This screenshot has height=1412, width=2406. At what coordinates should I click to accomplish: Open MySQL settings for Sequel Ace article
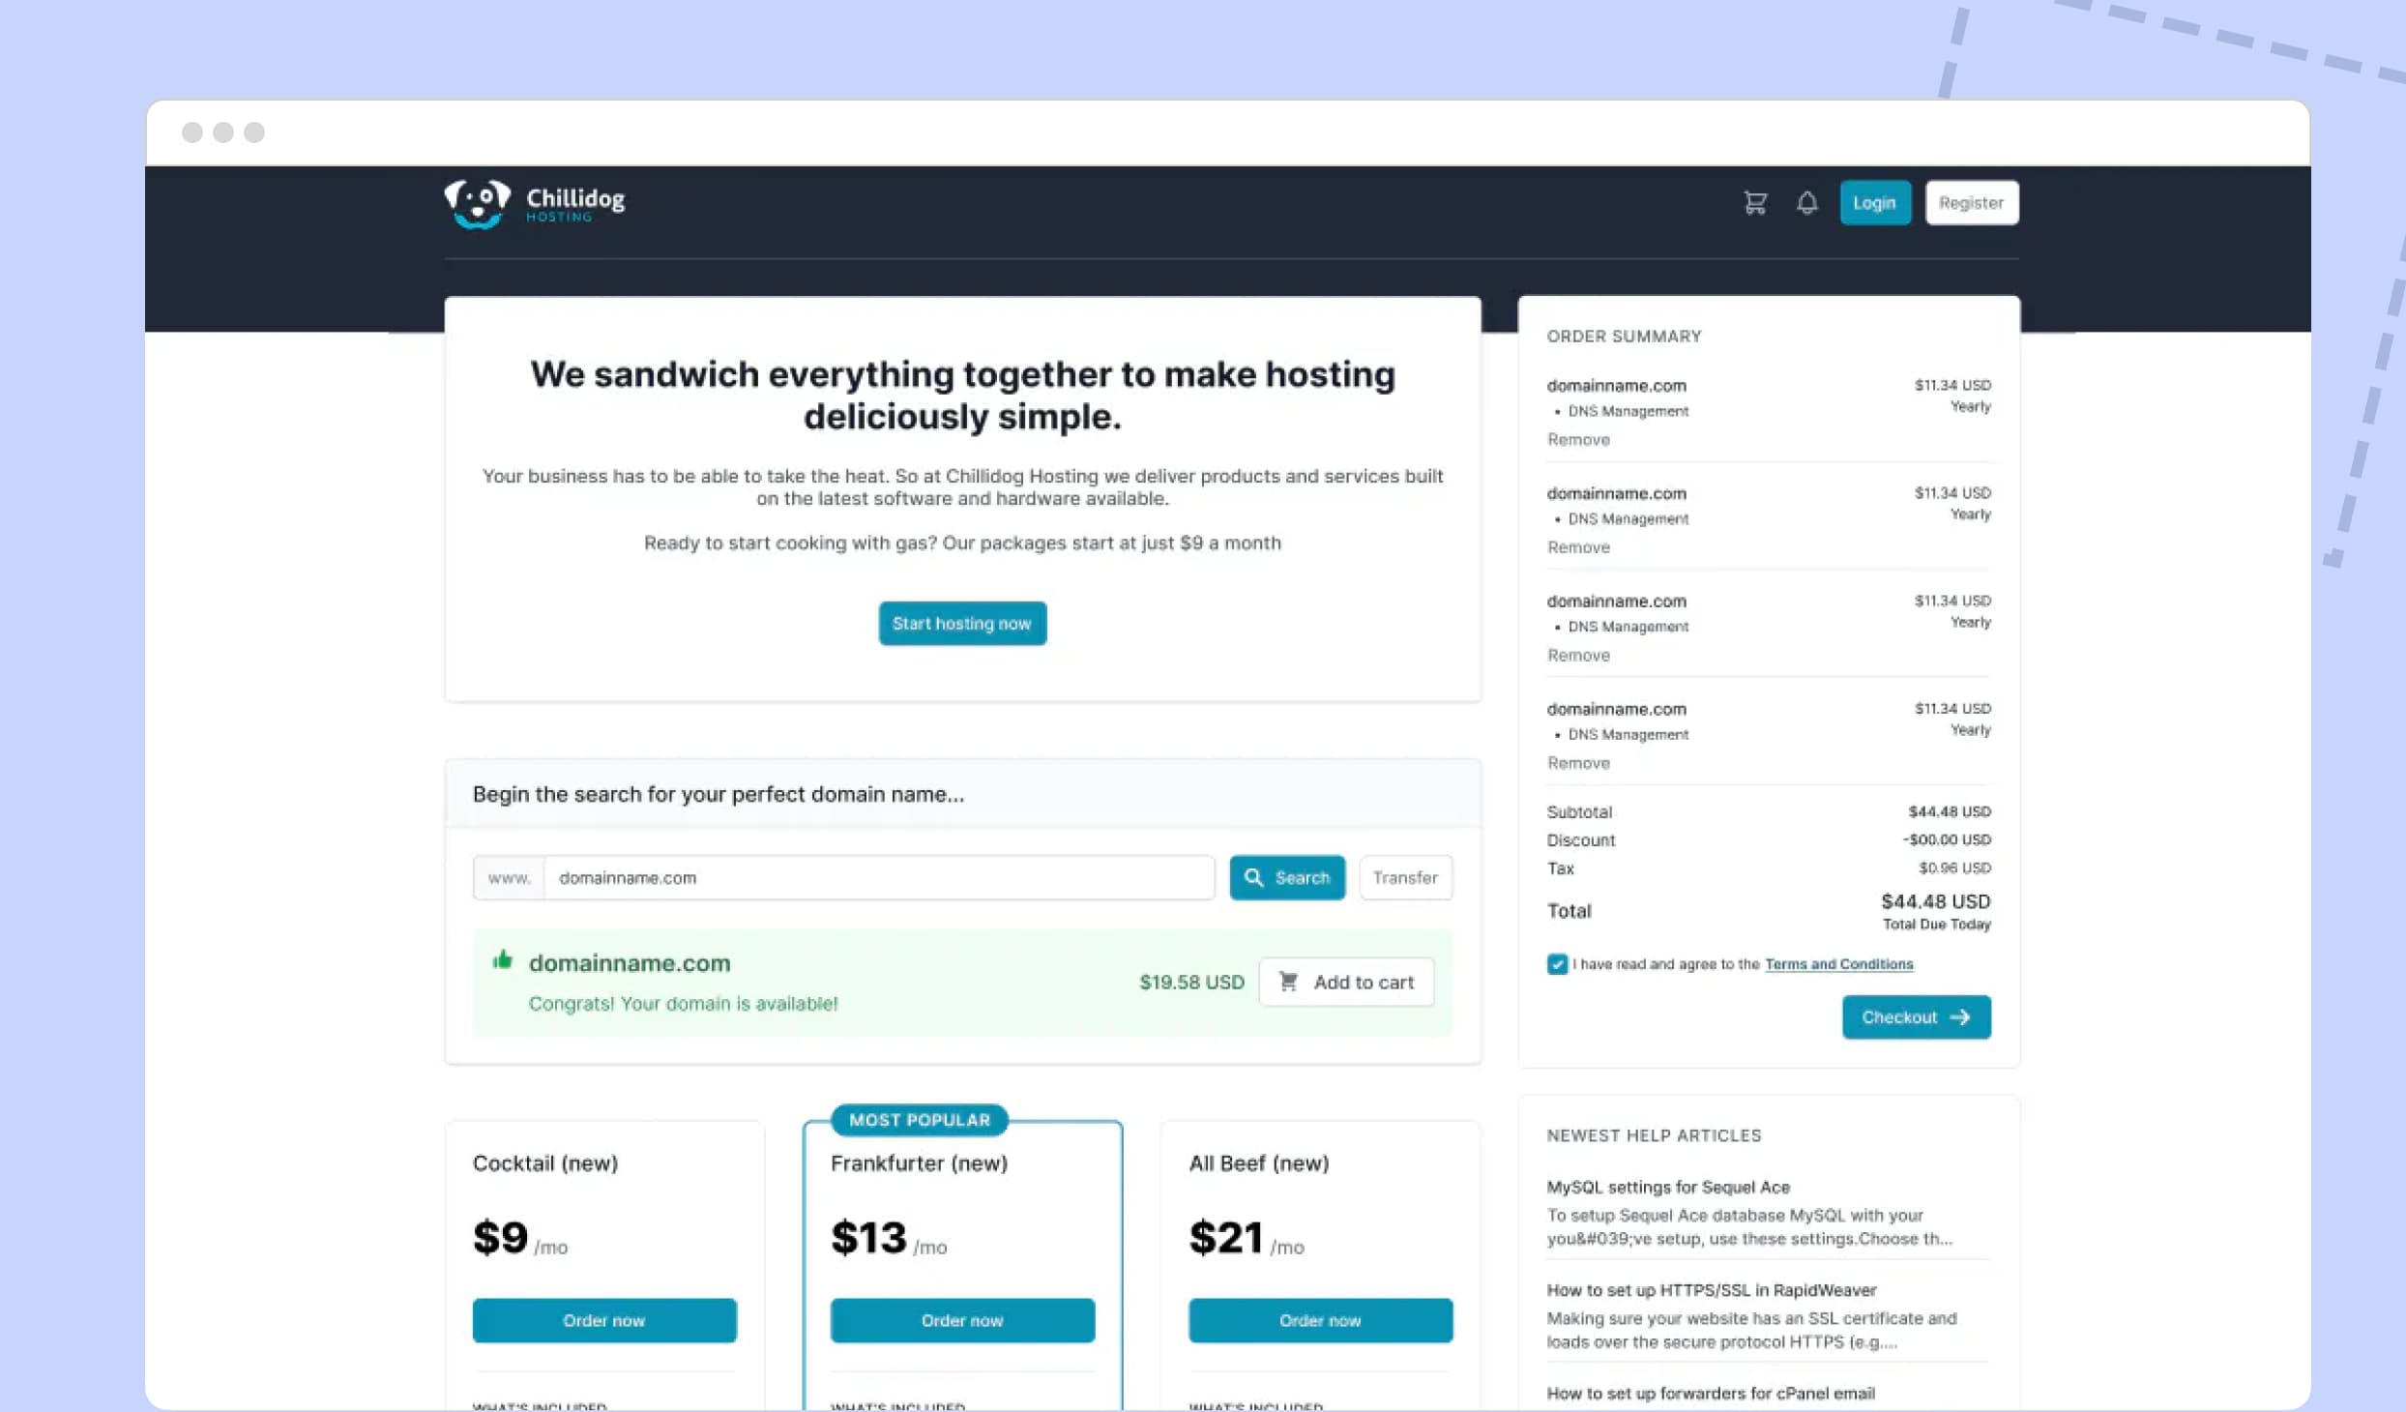tap(1668, 1187)
